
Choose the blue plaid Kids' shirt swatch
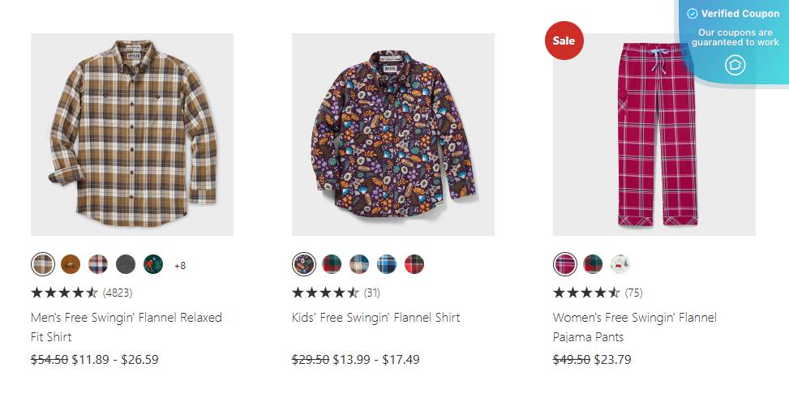coord(387,264)
